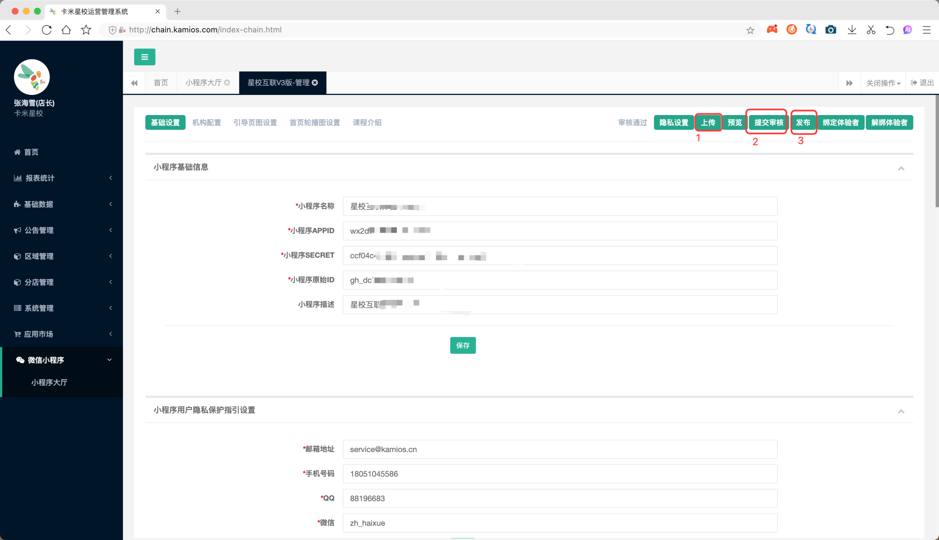Click the 隐私设置 button
The height and width of the screenshot is (540, 939).
point(673,123)
